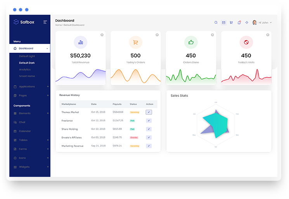Toggle the sidebar hamburger menu
Viewport: 289px width, 199px height.
pyautogui.click(x=45, y=22)
